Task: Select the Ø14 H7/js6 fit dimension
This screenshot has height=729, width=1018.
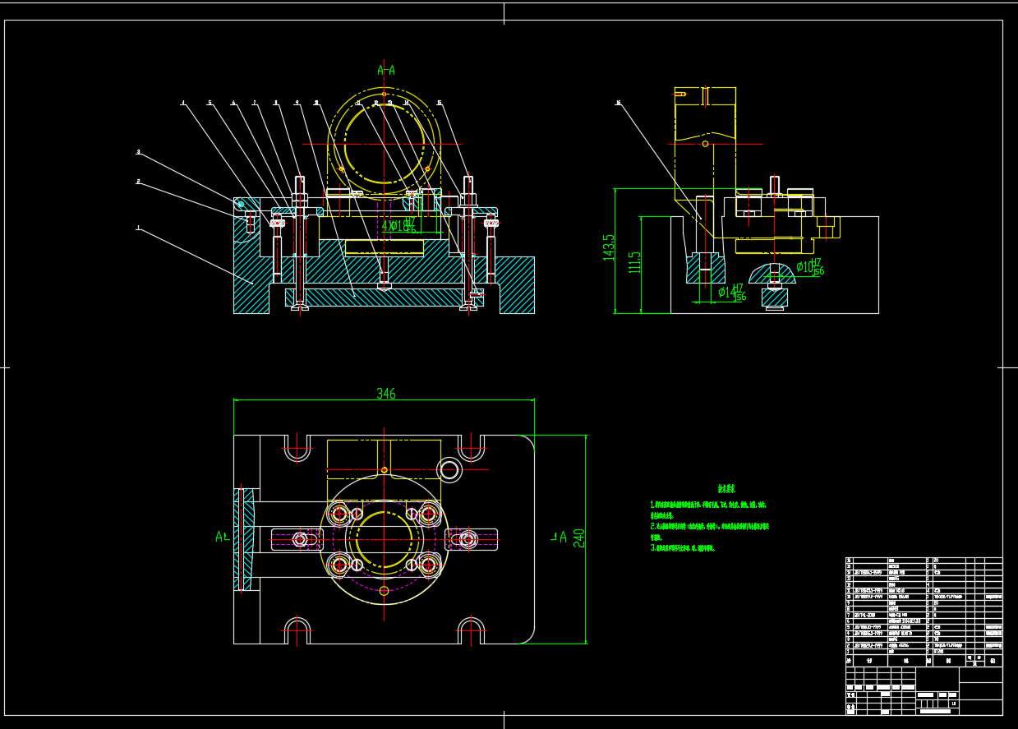Action: pos(731,293)
